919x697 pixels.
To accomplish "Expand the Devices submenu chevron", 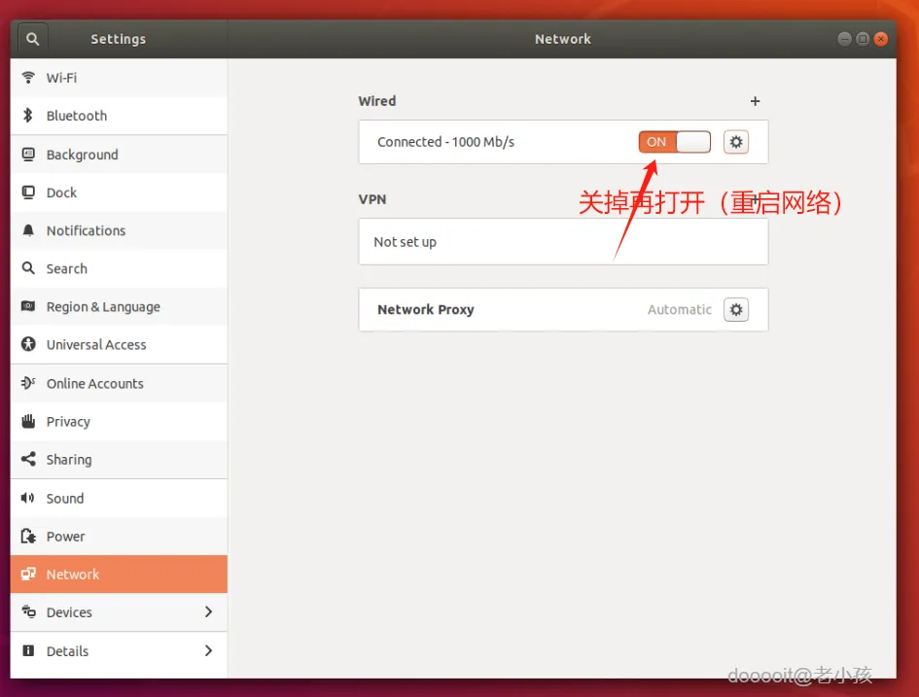I will [209, 612].
